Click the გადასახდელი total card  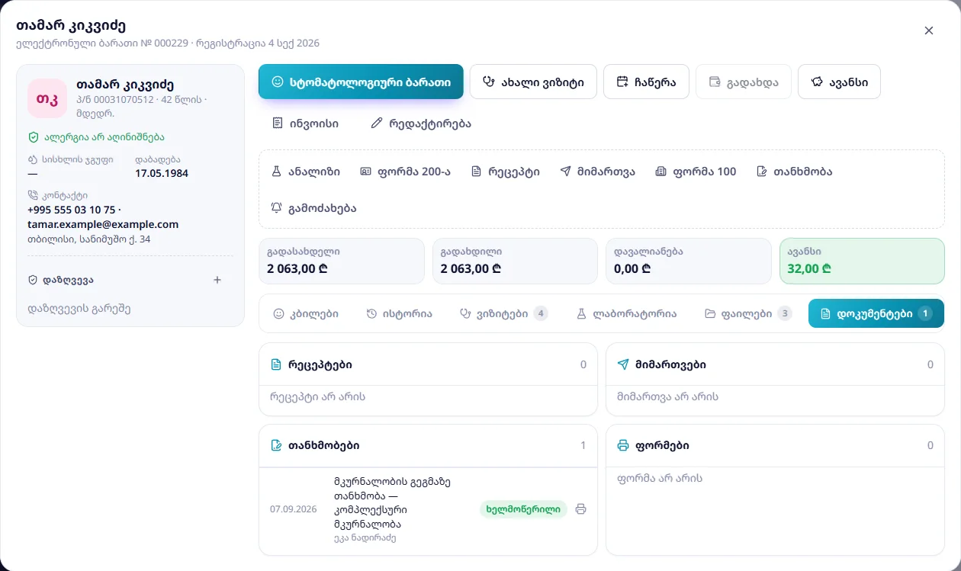(342, 261)
